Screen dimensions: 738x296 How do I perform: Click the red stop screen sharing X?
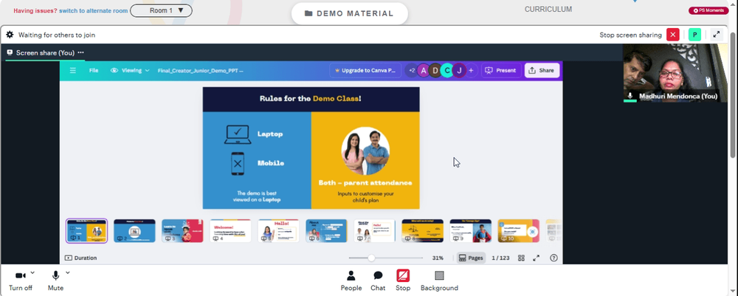coord(673,35)
